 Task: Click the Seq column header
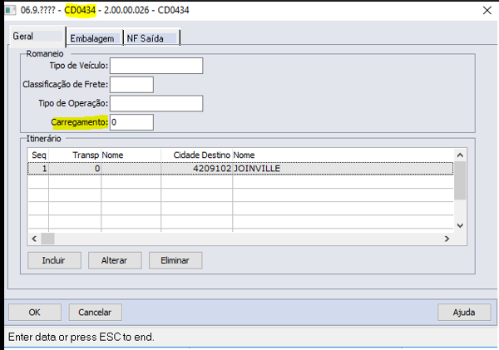[38, 155]
